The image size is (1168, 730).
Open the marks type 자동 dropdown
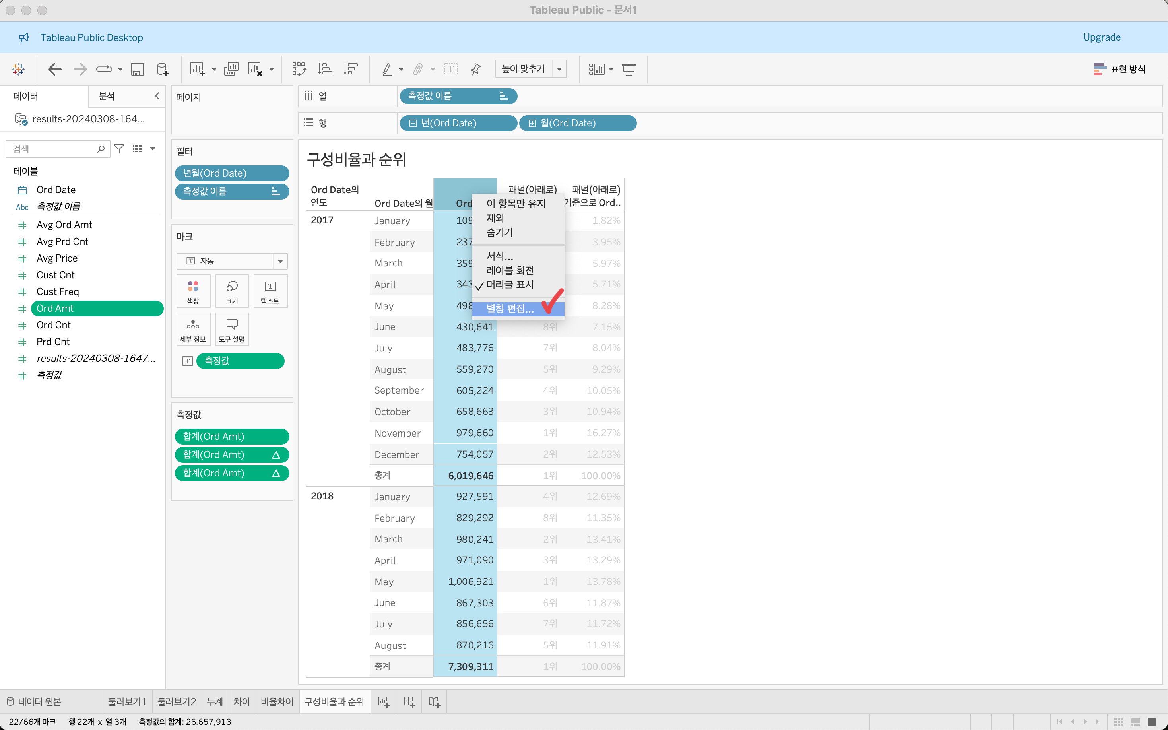click(279, 261)
